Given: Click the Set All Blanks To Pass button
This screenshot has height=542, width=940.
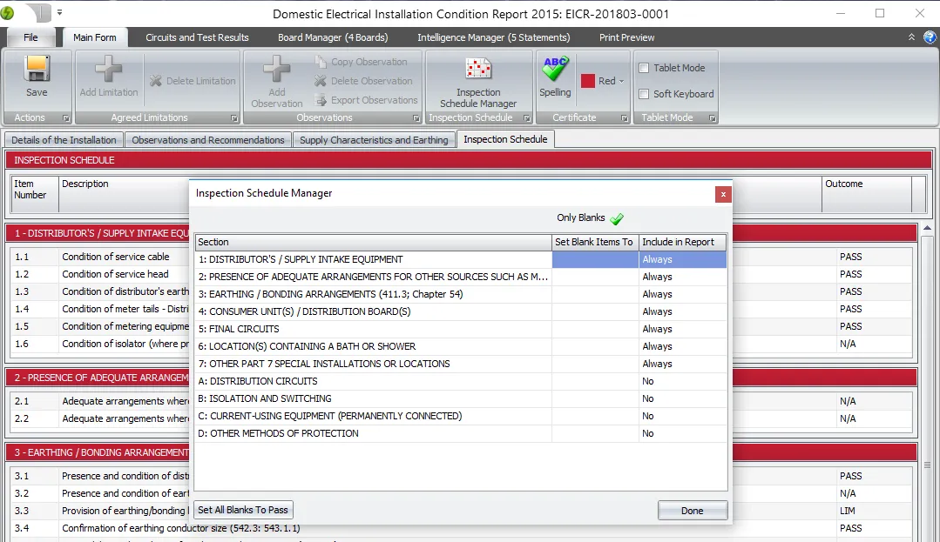Looking at the screenshot, I should pyautogui.click(x=243, y=510).
